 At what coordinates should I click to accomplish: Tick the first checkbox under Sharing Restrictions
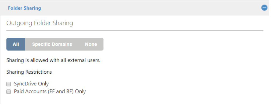tap(9, 84)
